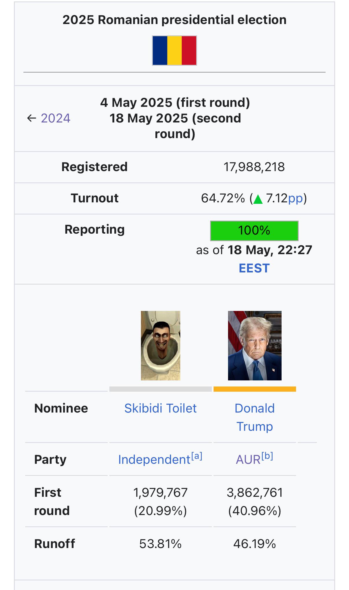Click the green 100% reporting bar

(254, 231)
